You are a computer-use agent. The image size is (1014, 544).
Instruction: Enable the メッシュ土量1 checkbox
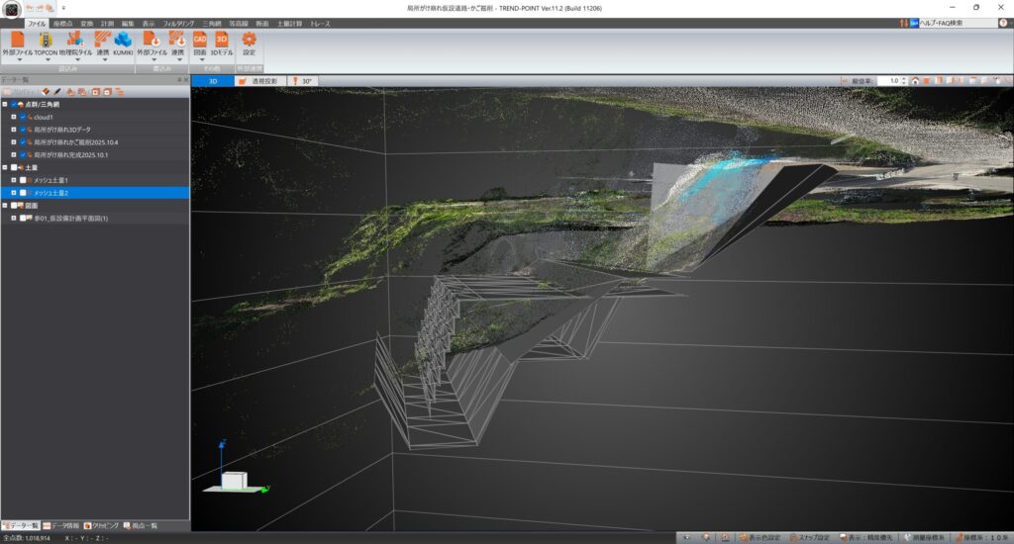click(x=23, y=180)
